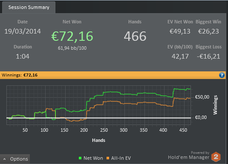The image size is (228, 164).
Task: Click the EV Net Won €49,13 value
Action: [180, 31]
